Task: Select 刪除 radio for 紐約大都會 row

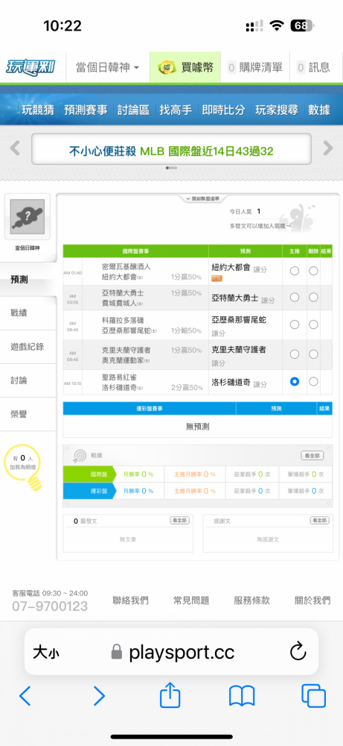Action: click(x=313, y=271)
